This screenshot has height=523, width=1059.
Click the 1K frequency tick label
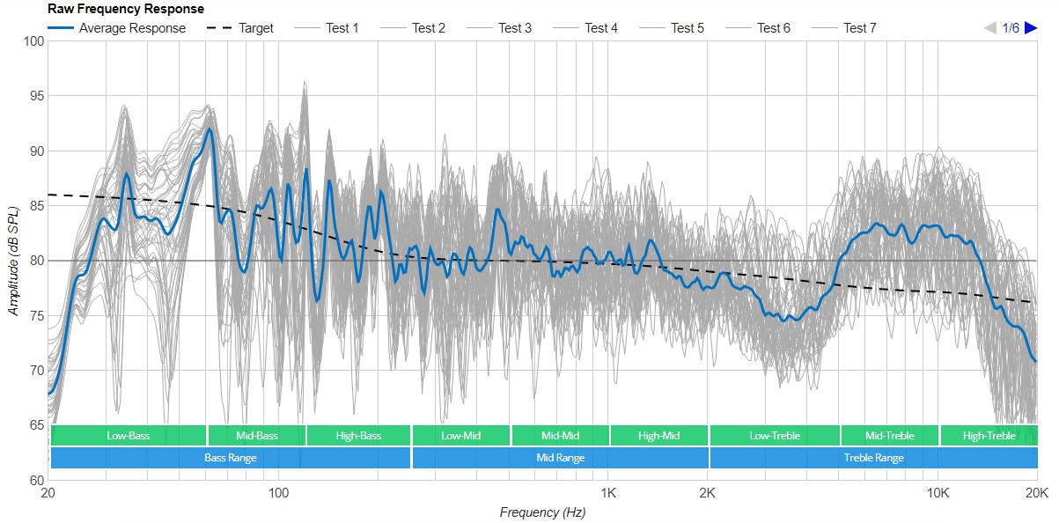pos(607,491)
